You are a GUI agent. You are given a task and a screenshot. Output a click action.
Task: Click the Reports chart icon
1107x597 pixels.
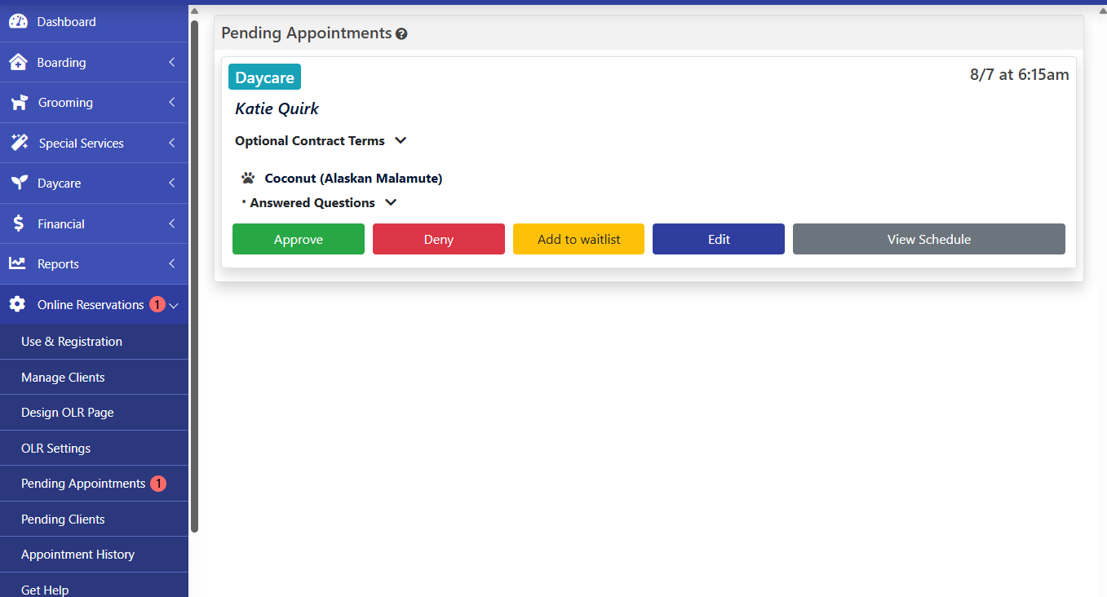[17, 263]
